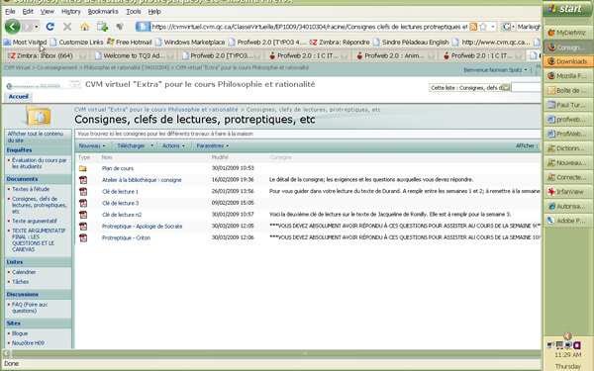Click PDF icon for Protreptique - Criton
Viewport: 594px width, 371px height.
[83, 237]
